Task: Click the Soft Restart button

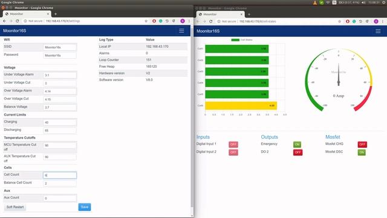Action: (x=15, y=207)
